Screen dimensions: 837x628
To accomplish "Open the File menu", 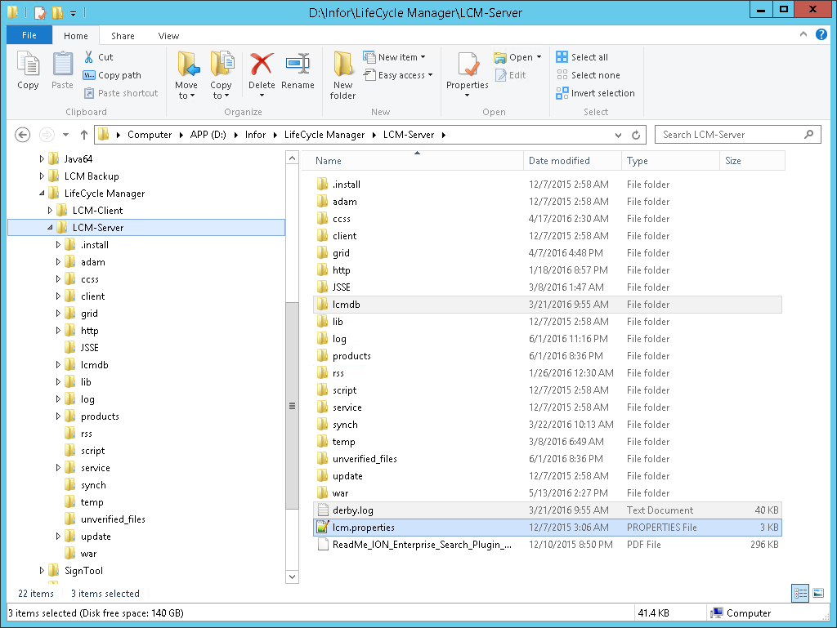I will point(29,36).
